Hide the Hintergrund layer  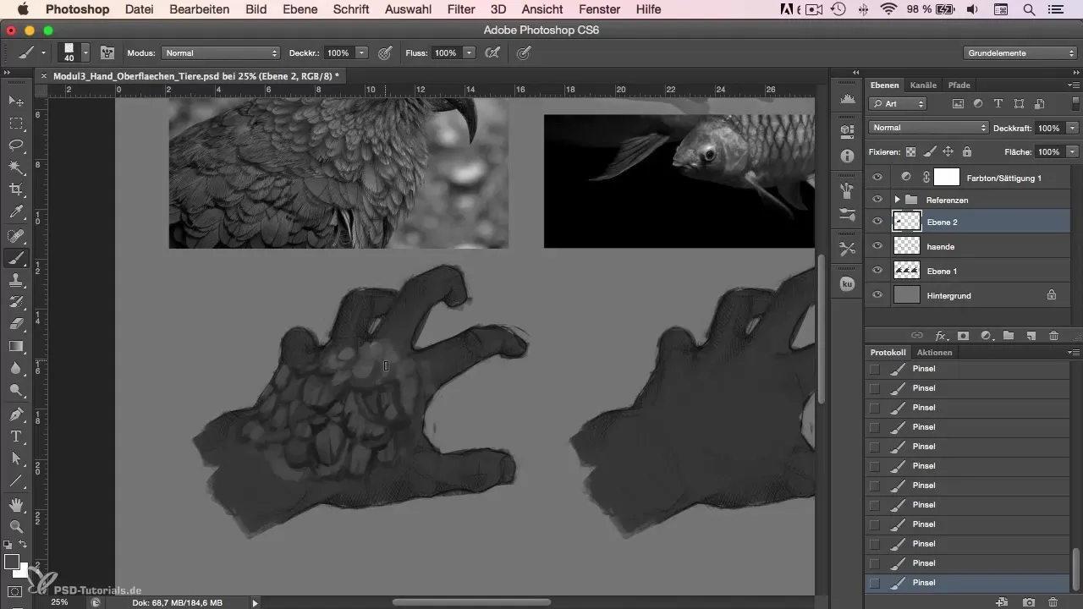click(877, 295)
